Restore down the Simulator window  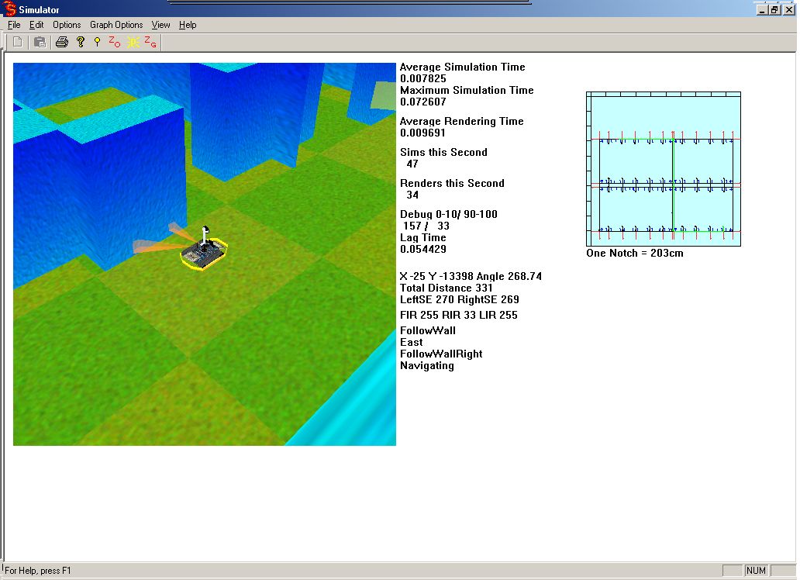click(774, 9)
